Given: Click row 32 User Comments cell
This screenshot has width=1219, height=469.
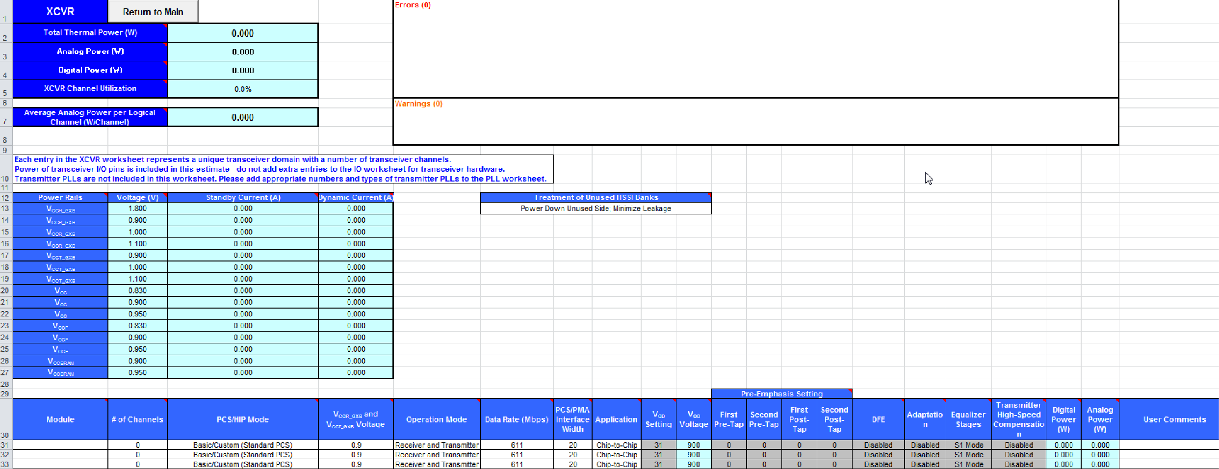Looking at the screenshot, I should pyautogui.click(x=1169, y=455).
